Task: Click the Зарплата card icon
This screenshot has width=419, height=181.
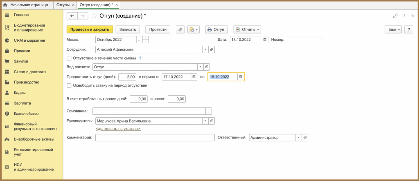Action: (7, 103)
